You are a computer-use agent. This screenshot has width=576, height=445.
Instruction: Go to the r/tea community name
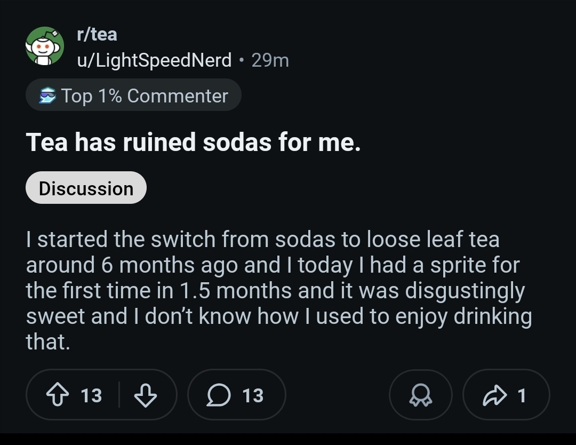click(x=97, y=34)
